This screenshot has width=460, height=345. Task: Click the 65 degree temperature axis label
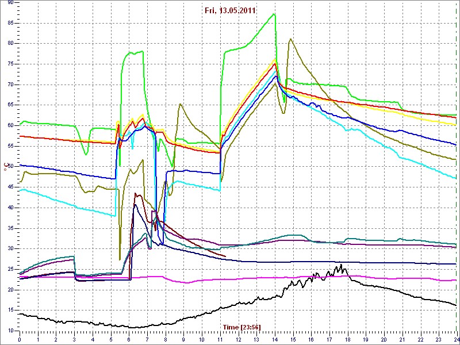9,105
